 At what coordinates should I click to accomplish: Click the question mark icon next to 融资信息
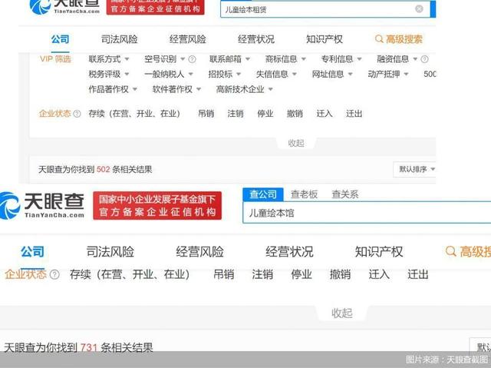point(424,59)
